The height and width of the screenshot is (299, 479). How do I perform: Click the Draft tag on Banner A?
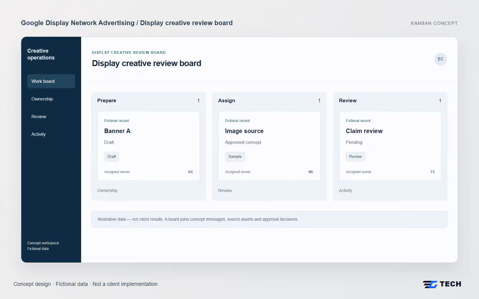[x=112, y=157]
